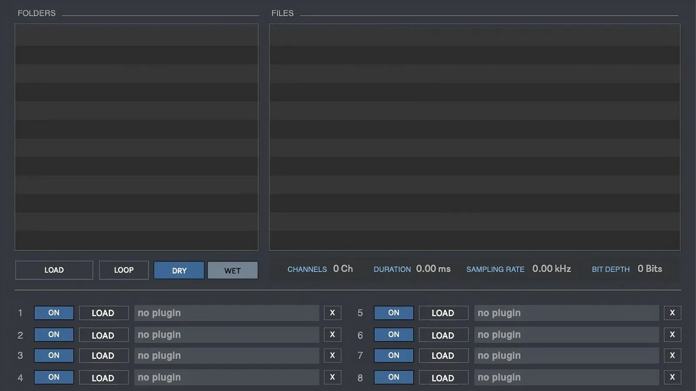Click the '0.00 kHz' sampling rate value
Image resolution: width=696 pixels, height=391 pixels.
click(x=552, y=269)
